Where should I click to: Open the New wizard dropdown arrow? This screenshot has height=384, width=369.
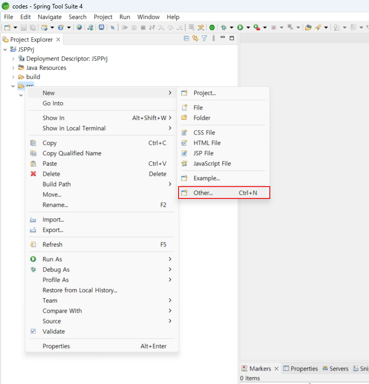pyautogui.click(x=15, y=27)
